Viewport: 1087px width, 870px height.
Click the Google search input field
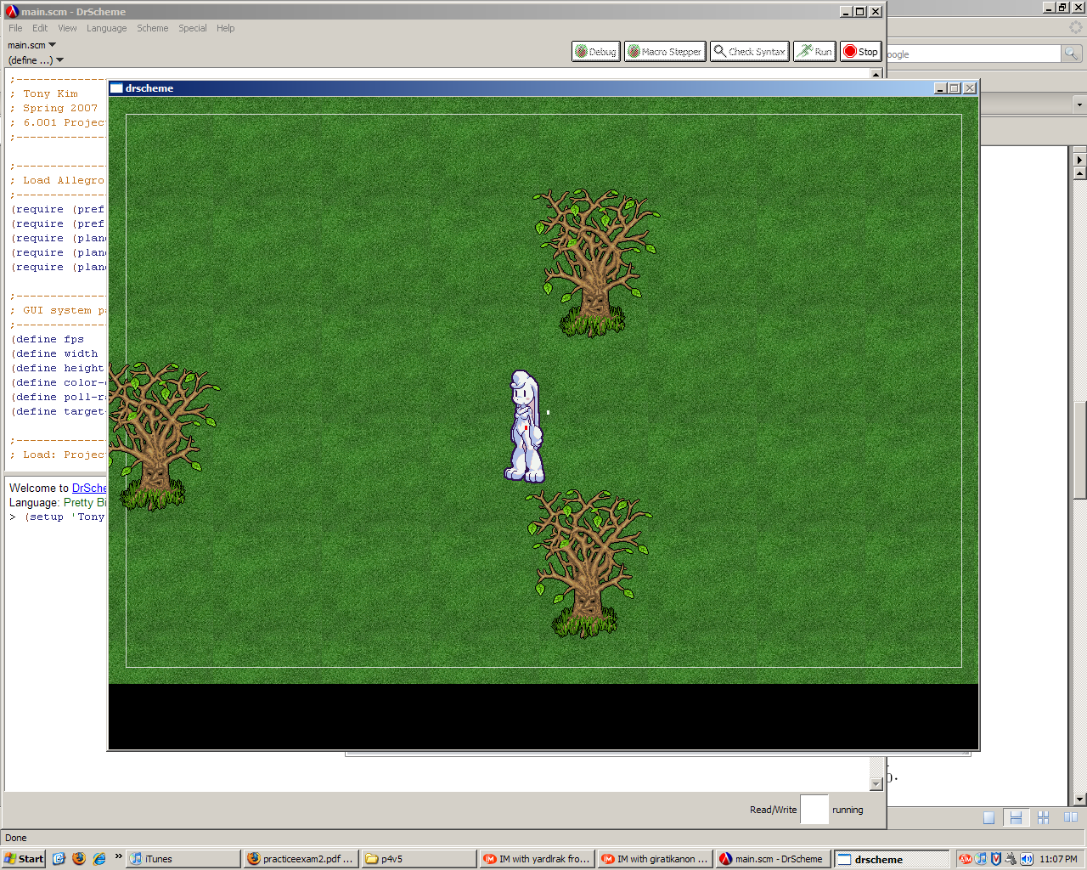pos(972,54)
